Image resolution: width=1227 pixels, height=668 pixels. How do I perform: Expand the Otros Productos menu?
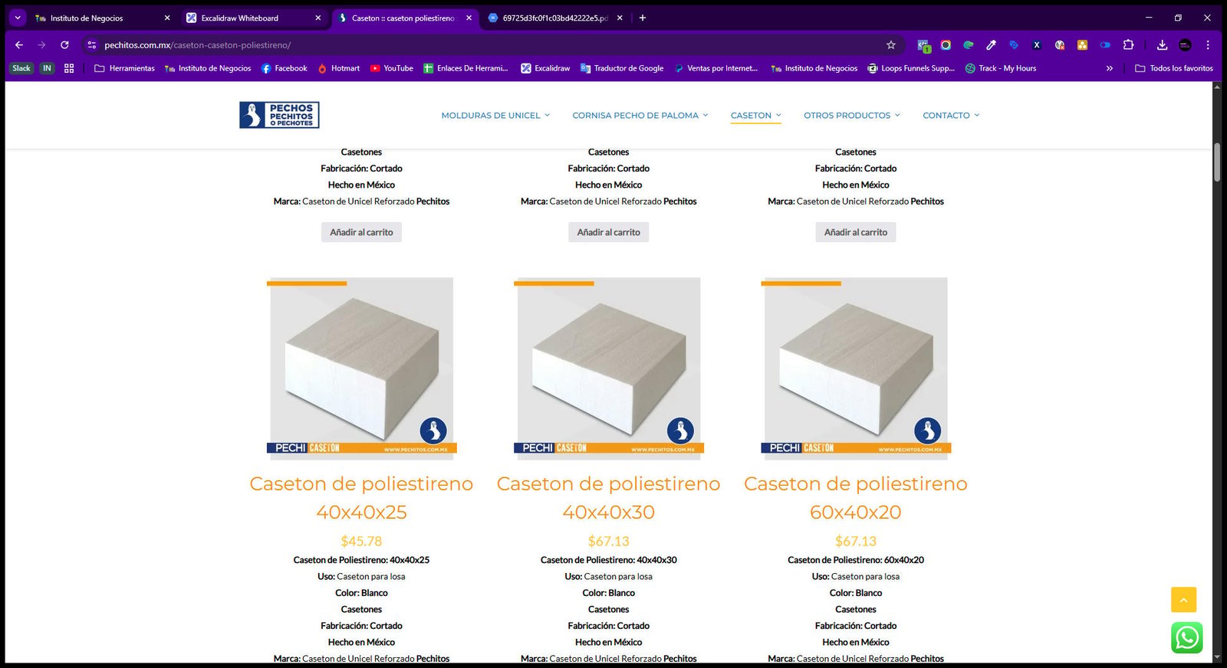852,116
